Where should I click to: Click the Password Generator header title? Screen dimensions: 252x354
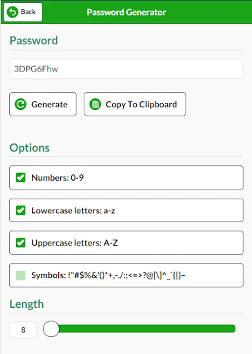(126, 12)
